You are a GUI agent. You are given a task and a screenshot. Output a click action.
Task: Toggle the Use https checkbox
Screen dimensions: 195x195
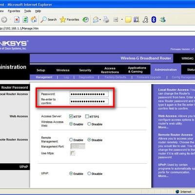[x=72, y=153]
